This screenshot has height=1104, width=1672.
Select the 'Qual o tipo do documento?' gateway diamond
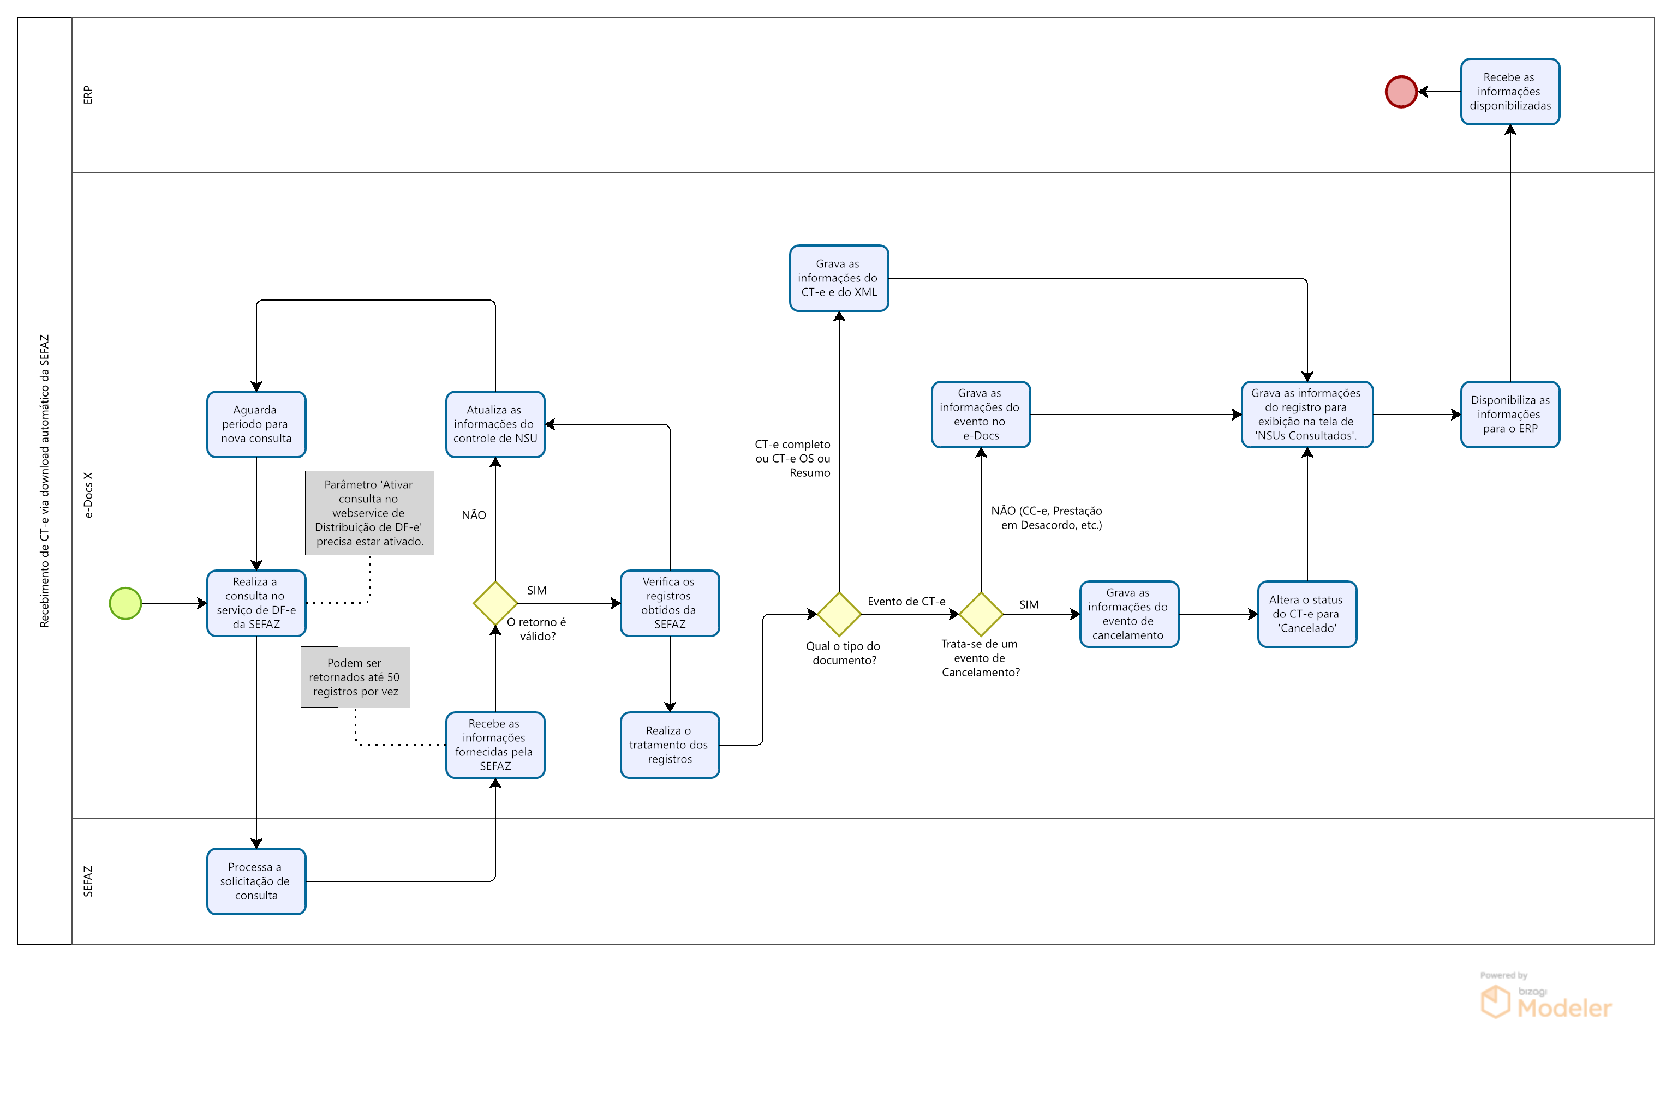click(x=839, y=614)
